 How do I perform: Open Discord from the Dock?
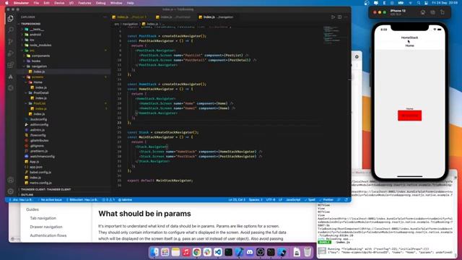[250, 252]
